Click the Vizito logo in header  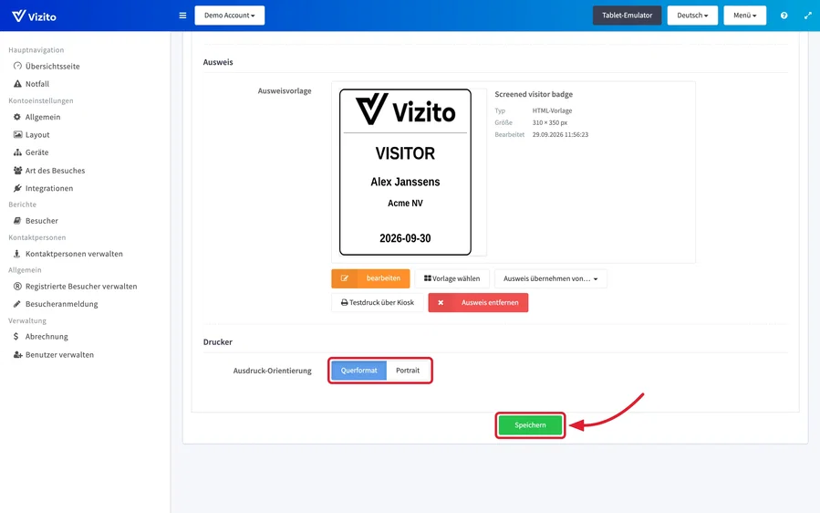(34, 16)
